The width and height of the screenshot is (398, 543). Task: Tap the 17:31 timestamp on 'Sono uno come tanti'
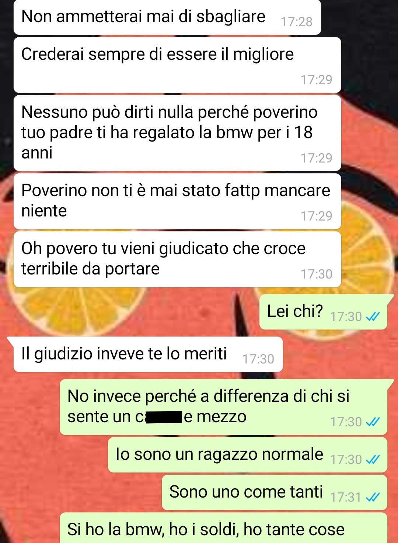[x=346, y=497]
